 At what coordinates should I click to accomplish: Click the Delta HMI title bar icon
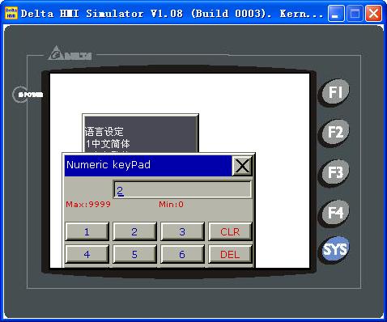(x=11, y=13)
